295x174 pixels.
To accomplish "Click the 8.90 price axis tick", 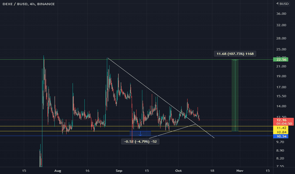I will click(x=280, y=151).
